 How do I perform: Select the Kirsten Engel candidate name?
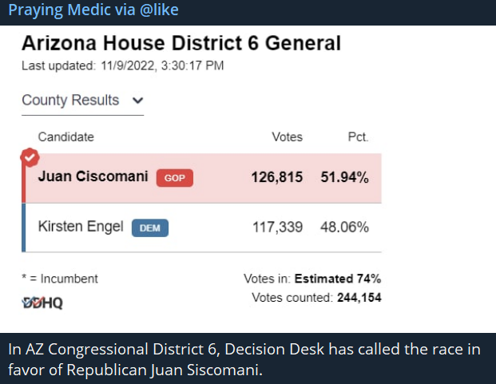click(81, 228)
